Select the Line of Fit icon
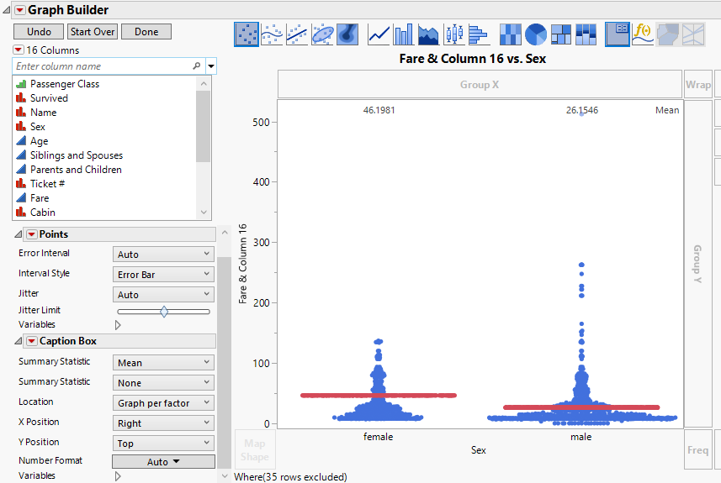The image size is (721, 483). tap(297, 34)
